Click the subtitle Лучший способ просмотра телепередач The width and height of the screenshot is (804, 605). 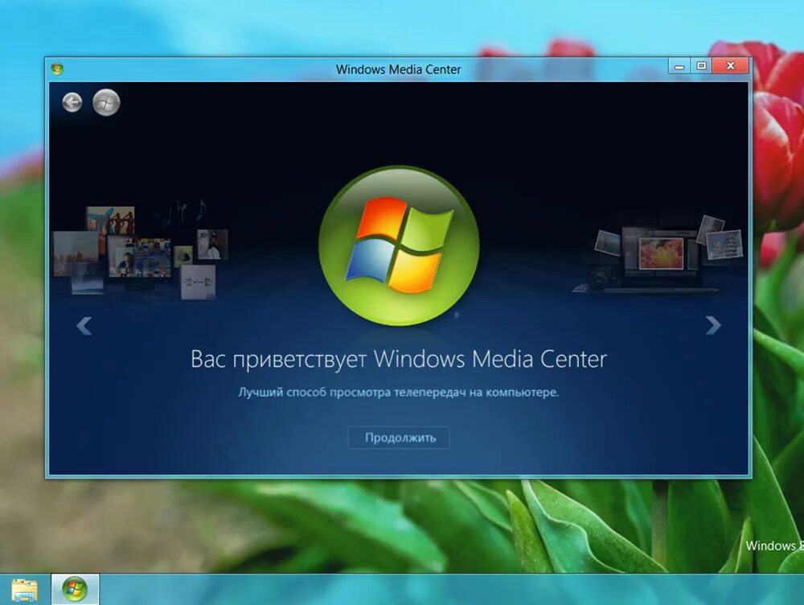399,393
